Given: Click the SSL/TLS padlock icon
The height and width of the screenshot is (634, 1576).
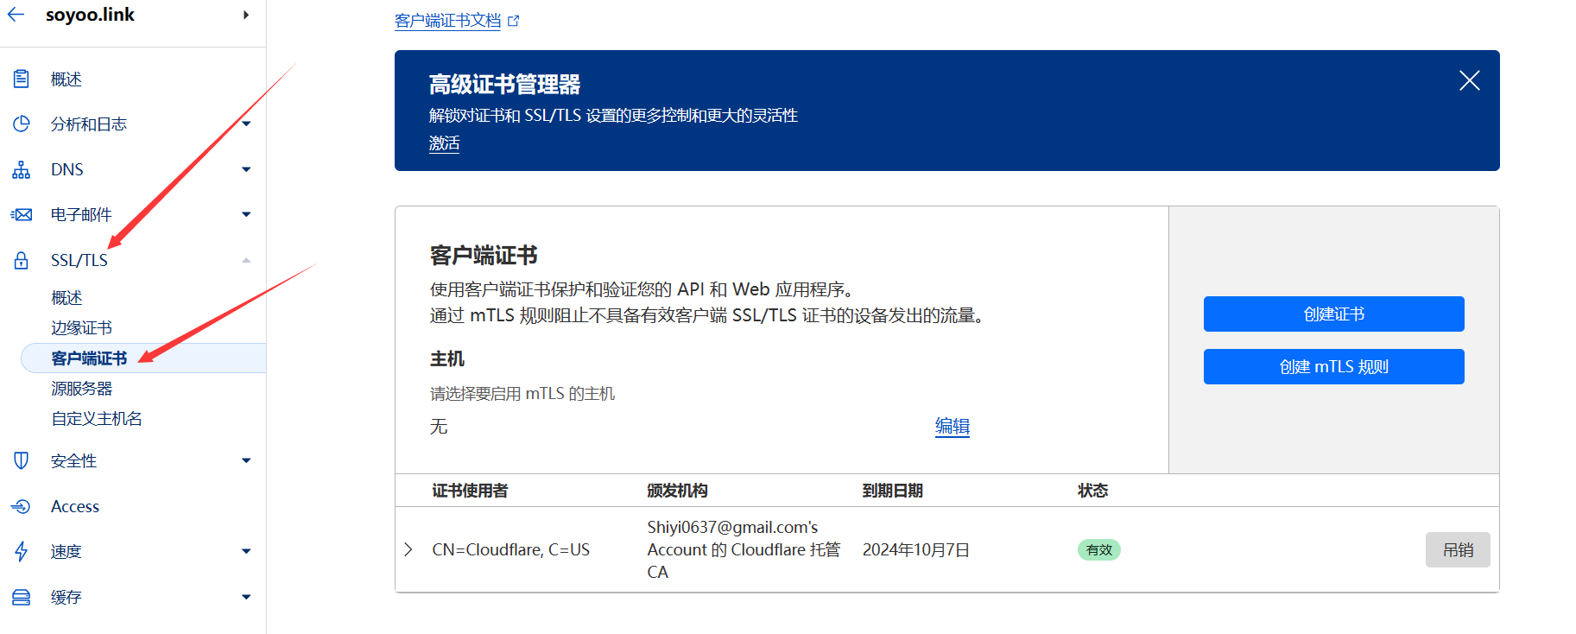Looking at the screenshot, I should [x=22, y=260].
